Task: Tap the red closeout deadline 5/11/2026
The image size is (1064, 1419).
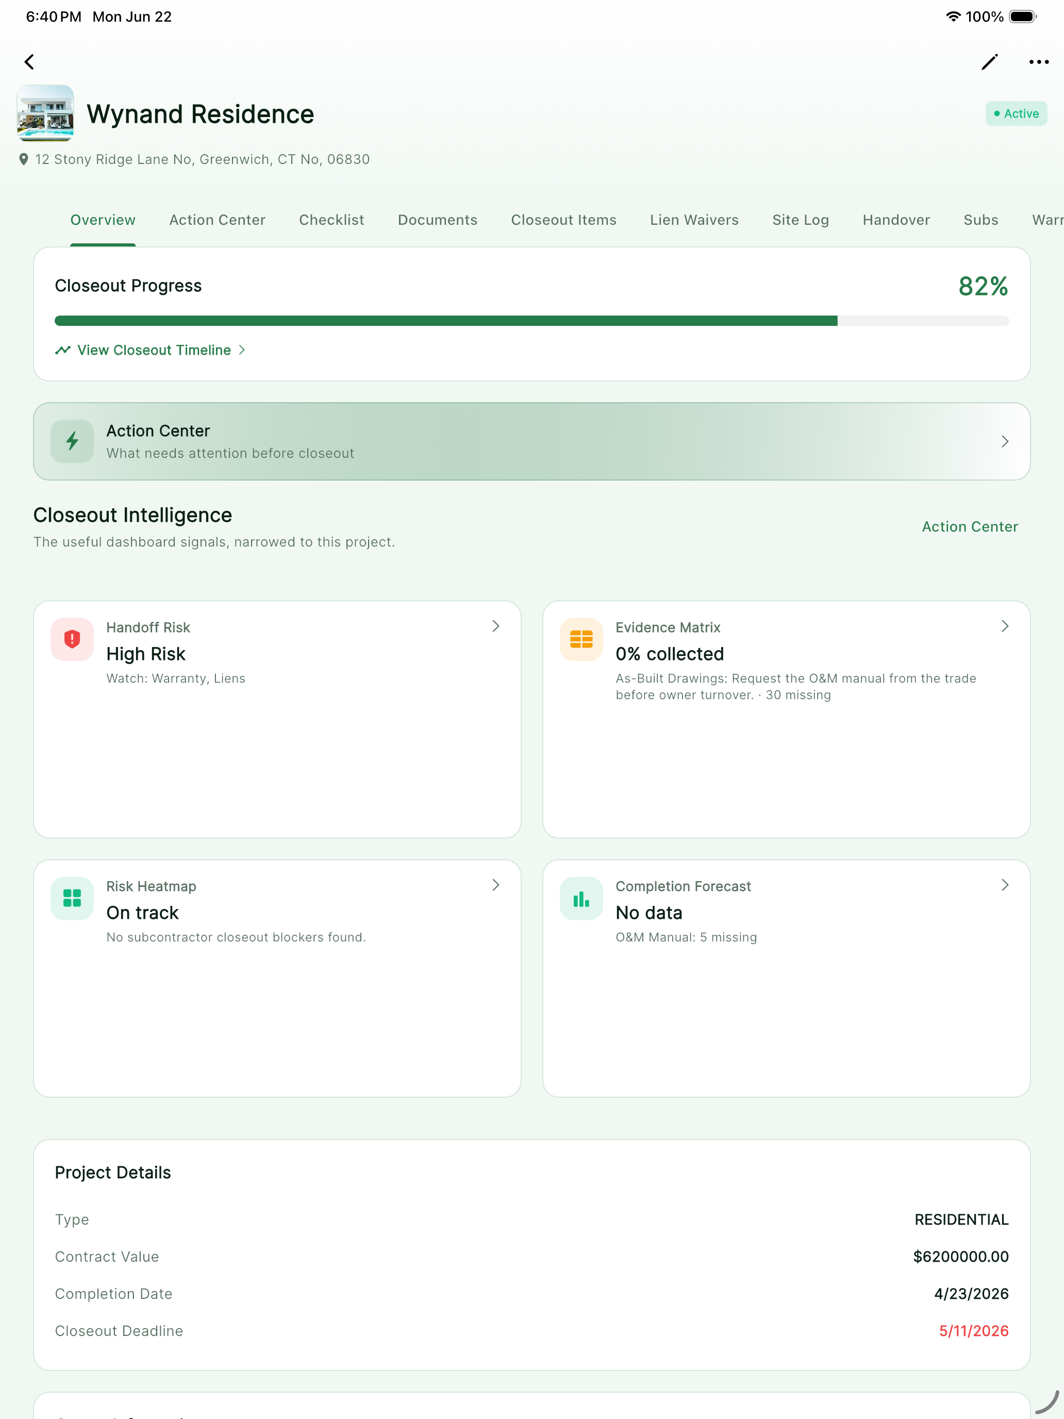Action: coord(974,1331)
